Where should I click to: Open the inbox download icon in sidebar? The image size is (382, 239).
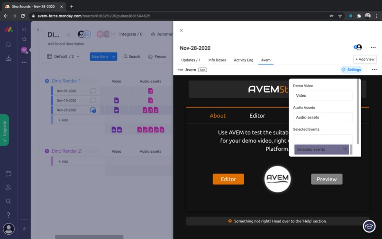[x=9, y=58]
